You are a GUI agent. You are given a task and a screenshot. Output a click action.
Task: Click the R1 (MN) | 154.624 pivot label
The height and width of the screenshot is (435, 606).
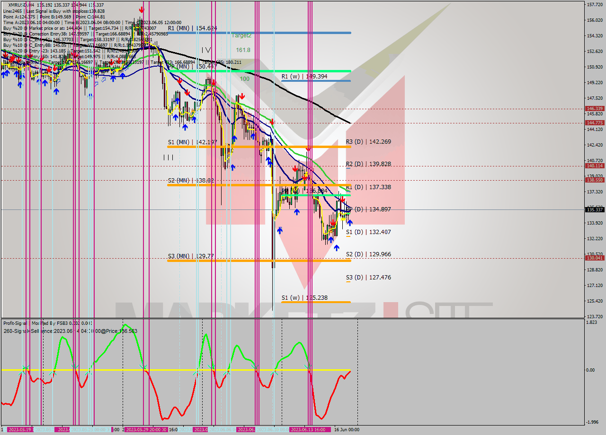(192, 28)
